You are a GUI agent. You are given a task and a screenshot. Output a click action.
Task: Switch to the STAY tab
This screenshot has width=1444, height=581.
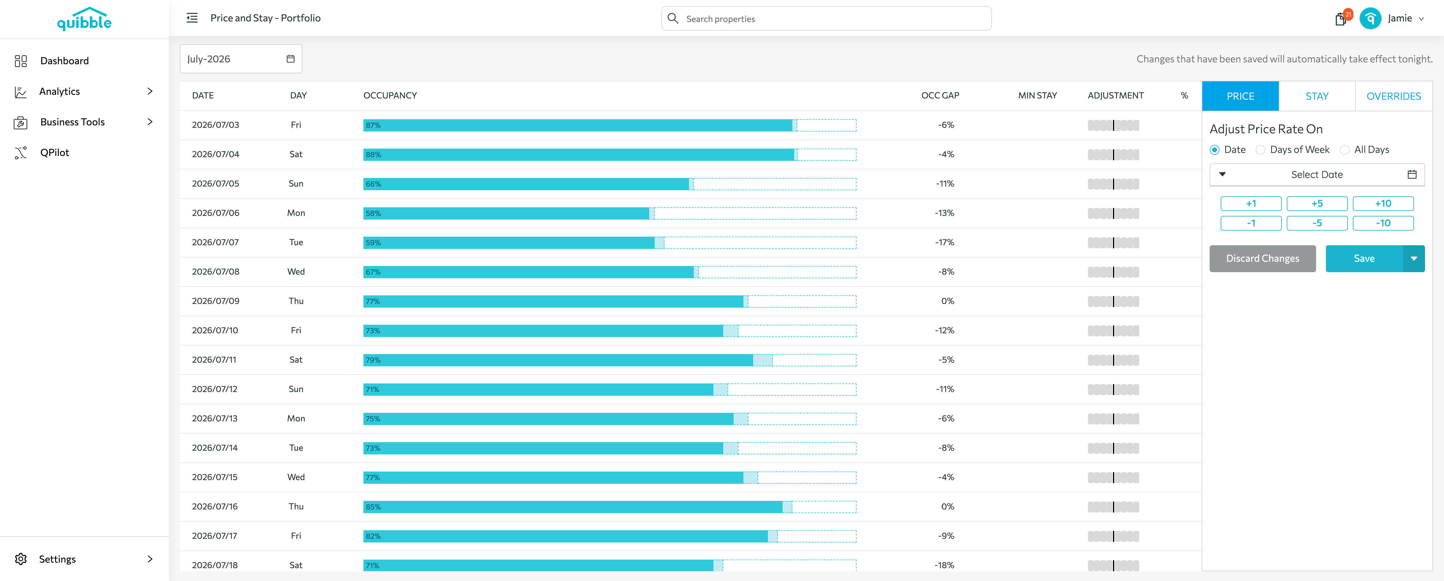tap(1317, 96)
